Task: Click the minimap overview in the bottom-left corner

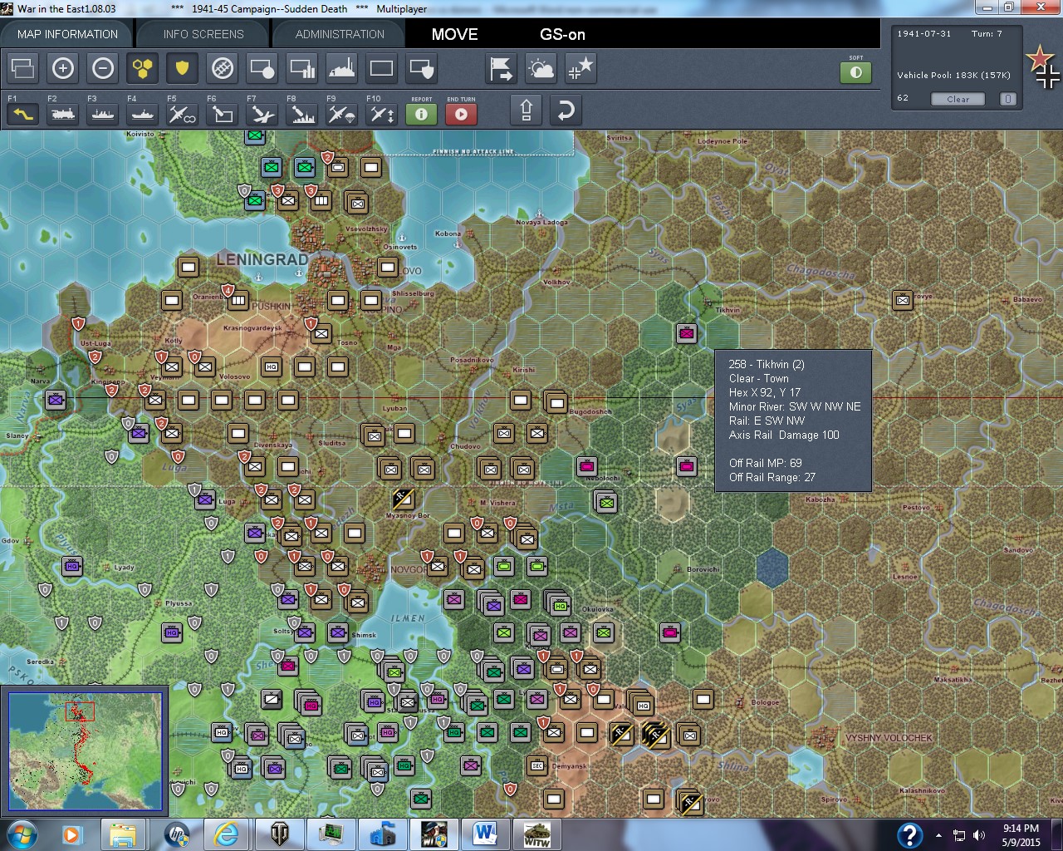Action: click(x=86, y=750)
